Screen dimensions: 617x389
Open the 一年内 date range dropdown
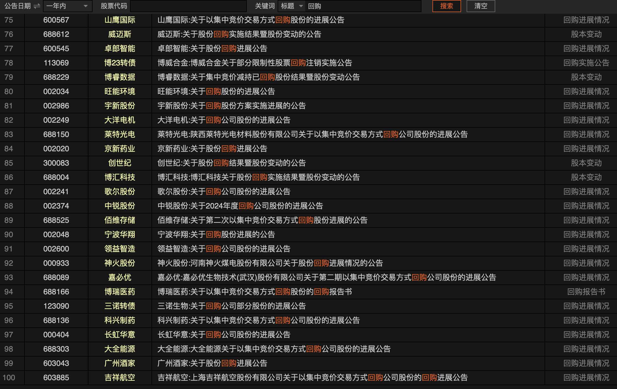[x=67, y=6]
